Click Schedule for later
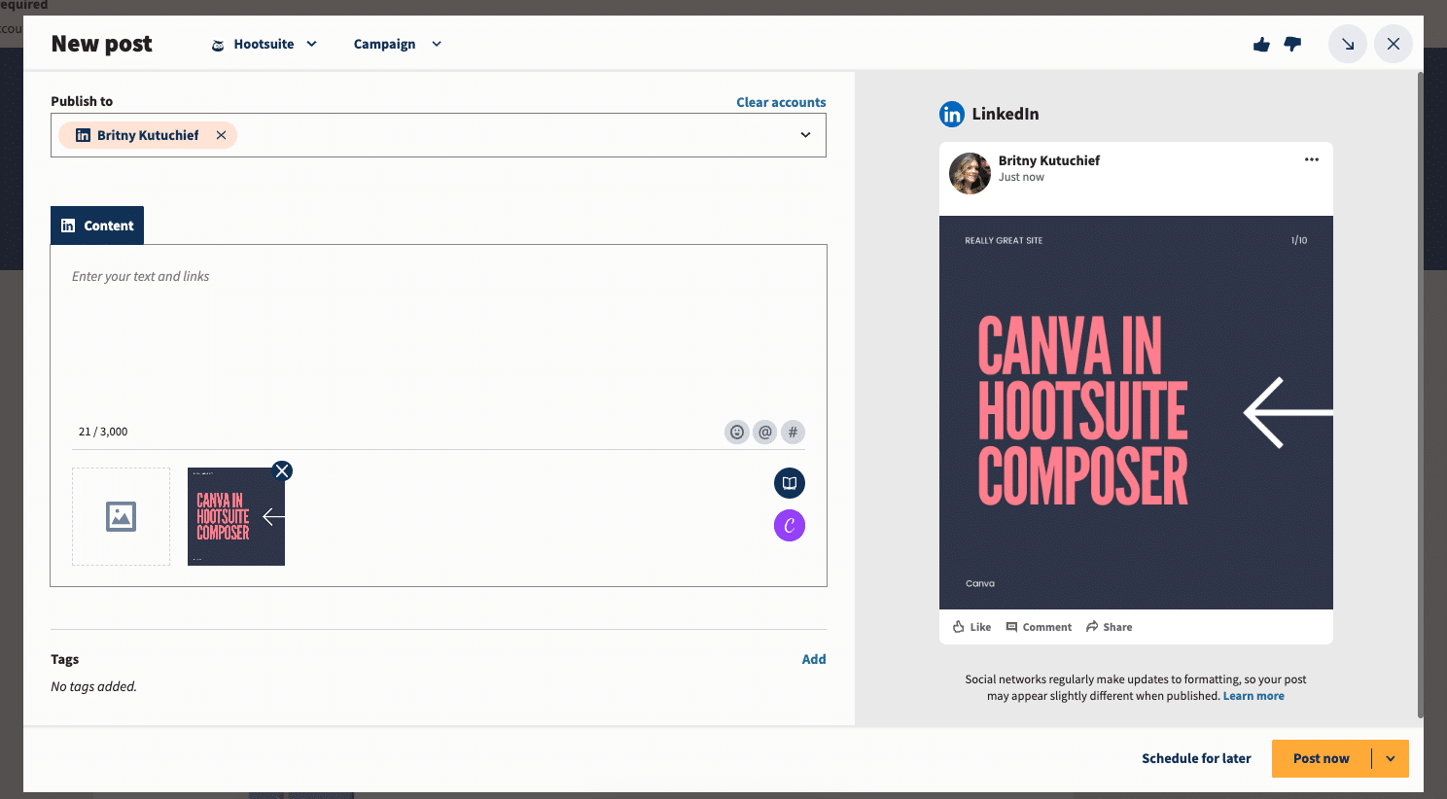This screenshot has width=1447, height=799. [x=1196, y=758]
